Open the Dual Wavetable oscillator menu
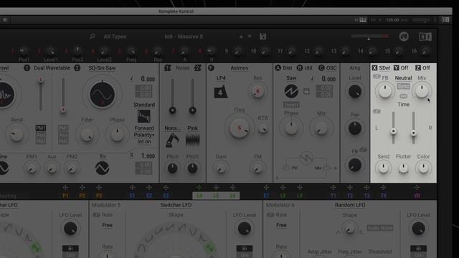459x258 pixels. coord(52,68)
